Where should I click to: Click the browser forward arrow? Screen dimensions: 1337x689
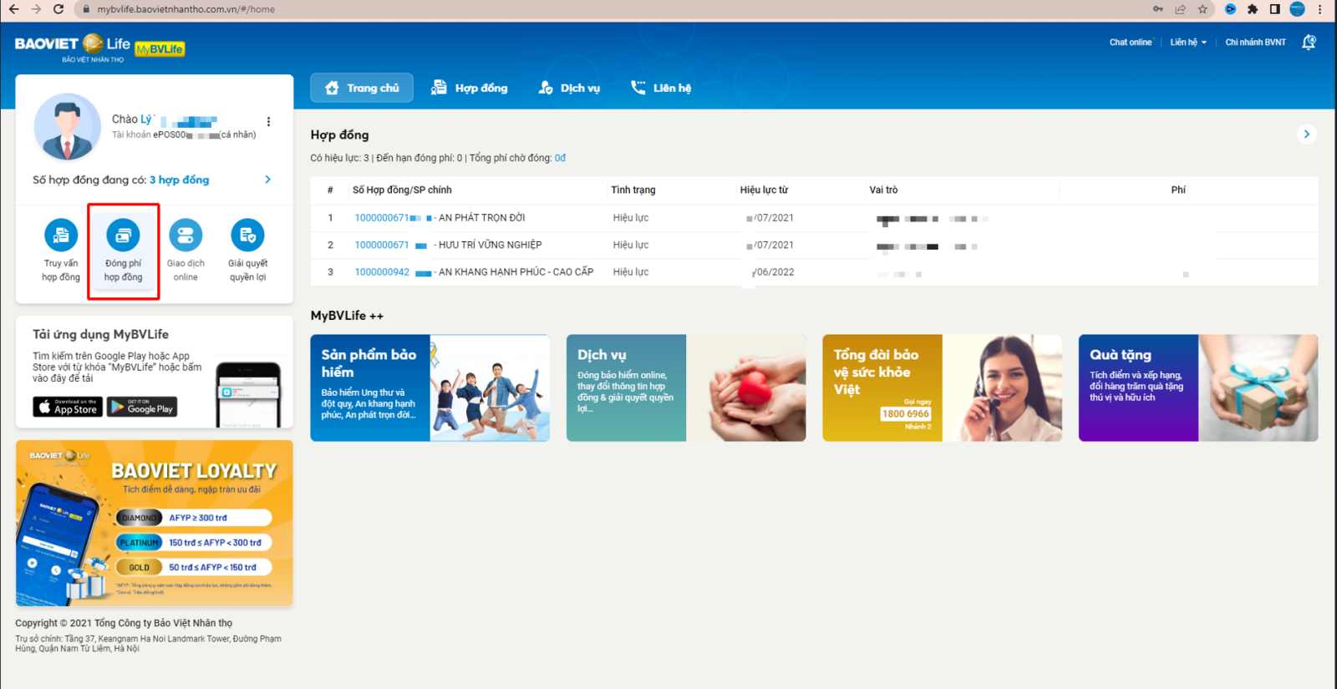(36, 9)
